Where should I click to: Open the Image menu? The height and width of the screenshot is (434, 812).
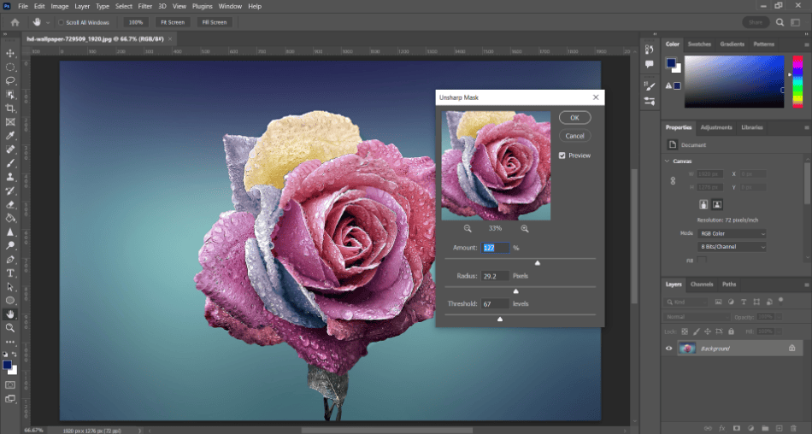point(60,6)
